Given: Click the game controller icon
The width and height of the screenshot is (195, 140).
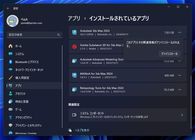Looking at the screenshot, I should (10, 109).
